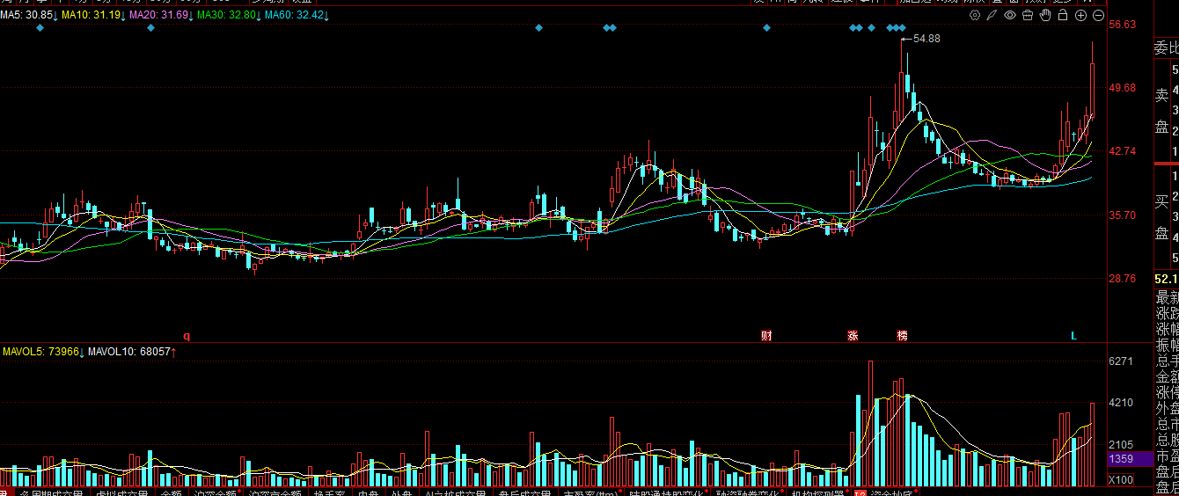Click the blue diamond marker near MA20 label
1179x496 pixels.
[150, 28]
